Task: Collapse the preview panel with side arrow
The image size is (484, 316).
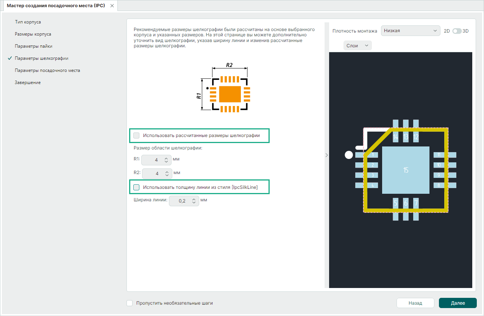Action: (326, 155)
